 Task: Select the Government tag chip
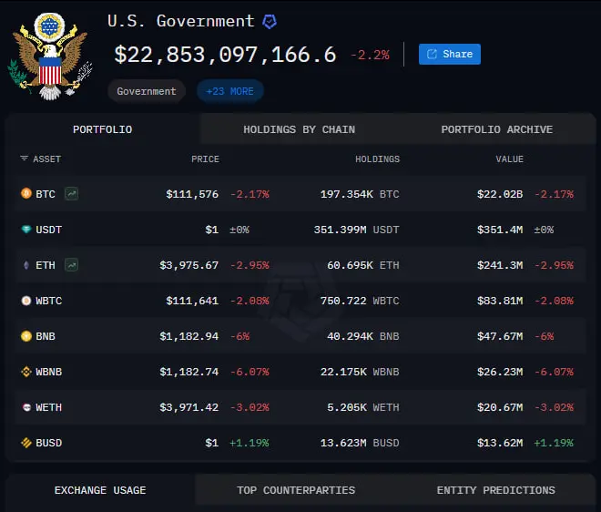pos(147,91)
